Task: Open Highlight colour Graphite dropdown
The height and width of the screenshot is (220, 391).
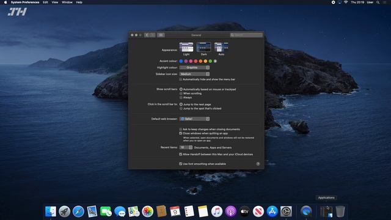Action: pos(194,68)
